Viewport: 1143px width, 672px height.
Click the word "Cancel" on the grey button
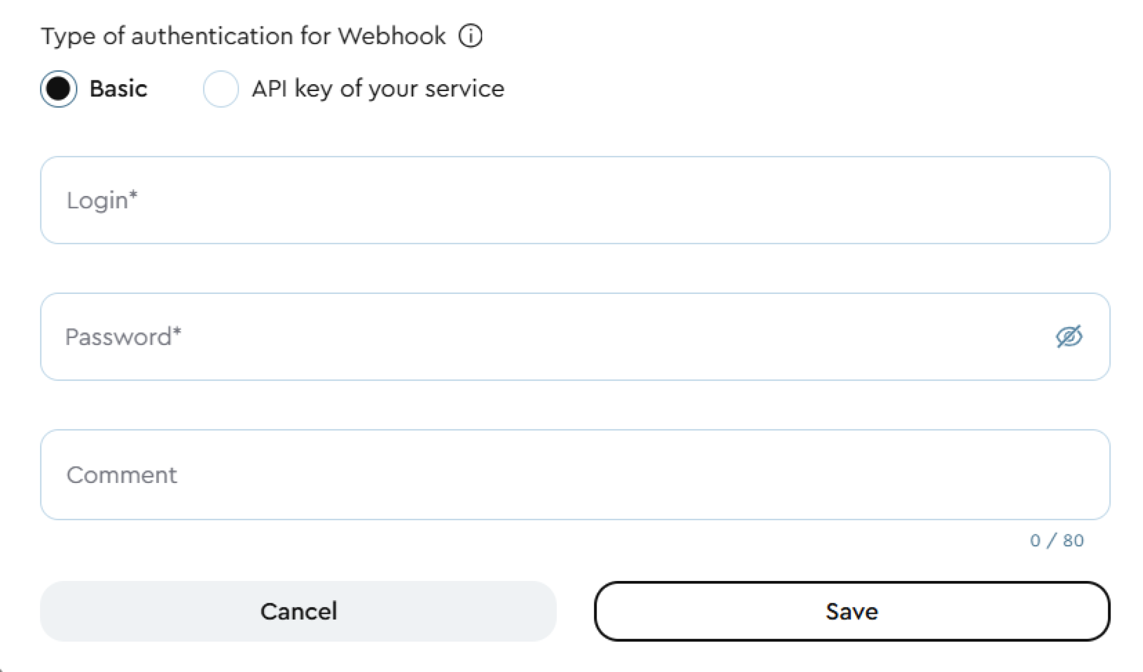point(299,611)
